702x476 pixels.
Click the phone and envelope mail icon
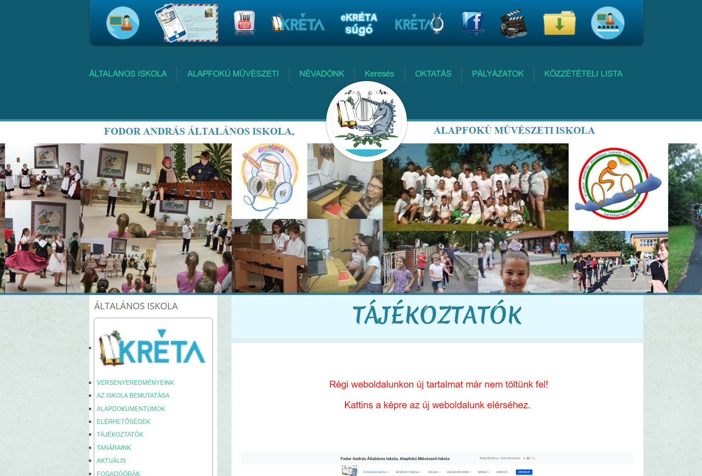click(186, 23)
